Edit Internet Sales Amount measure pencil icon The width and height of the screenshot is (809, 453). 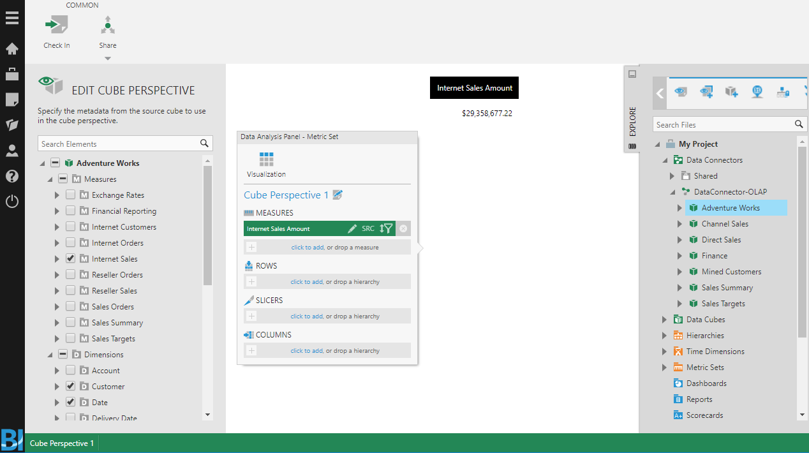coord(352,228)
